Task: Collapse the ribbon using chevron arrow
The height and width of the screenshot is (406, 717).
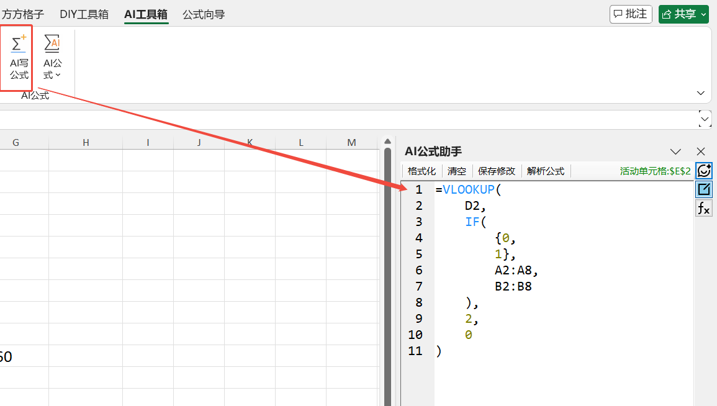Action: pyautogui.click(x=701, y=93)
